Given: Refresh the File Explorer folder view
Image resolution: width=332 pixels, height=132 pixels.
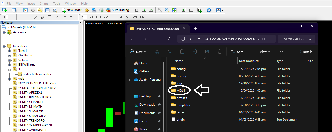Looking at the screenshot, I should [x=170, y=39].
